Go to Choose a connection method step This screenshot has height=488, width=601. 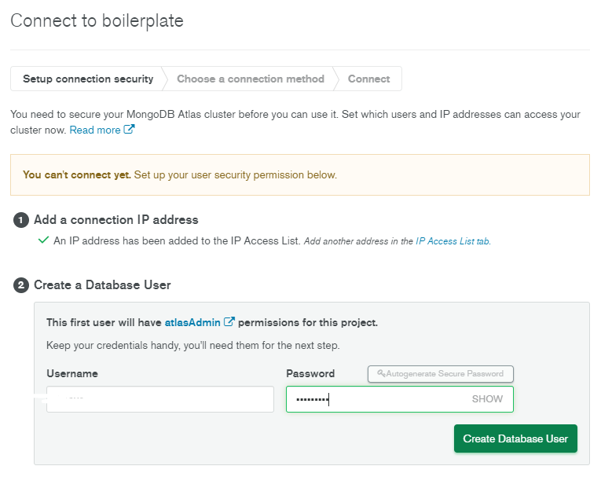point(250,79)
